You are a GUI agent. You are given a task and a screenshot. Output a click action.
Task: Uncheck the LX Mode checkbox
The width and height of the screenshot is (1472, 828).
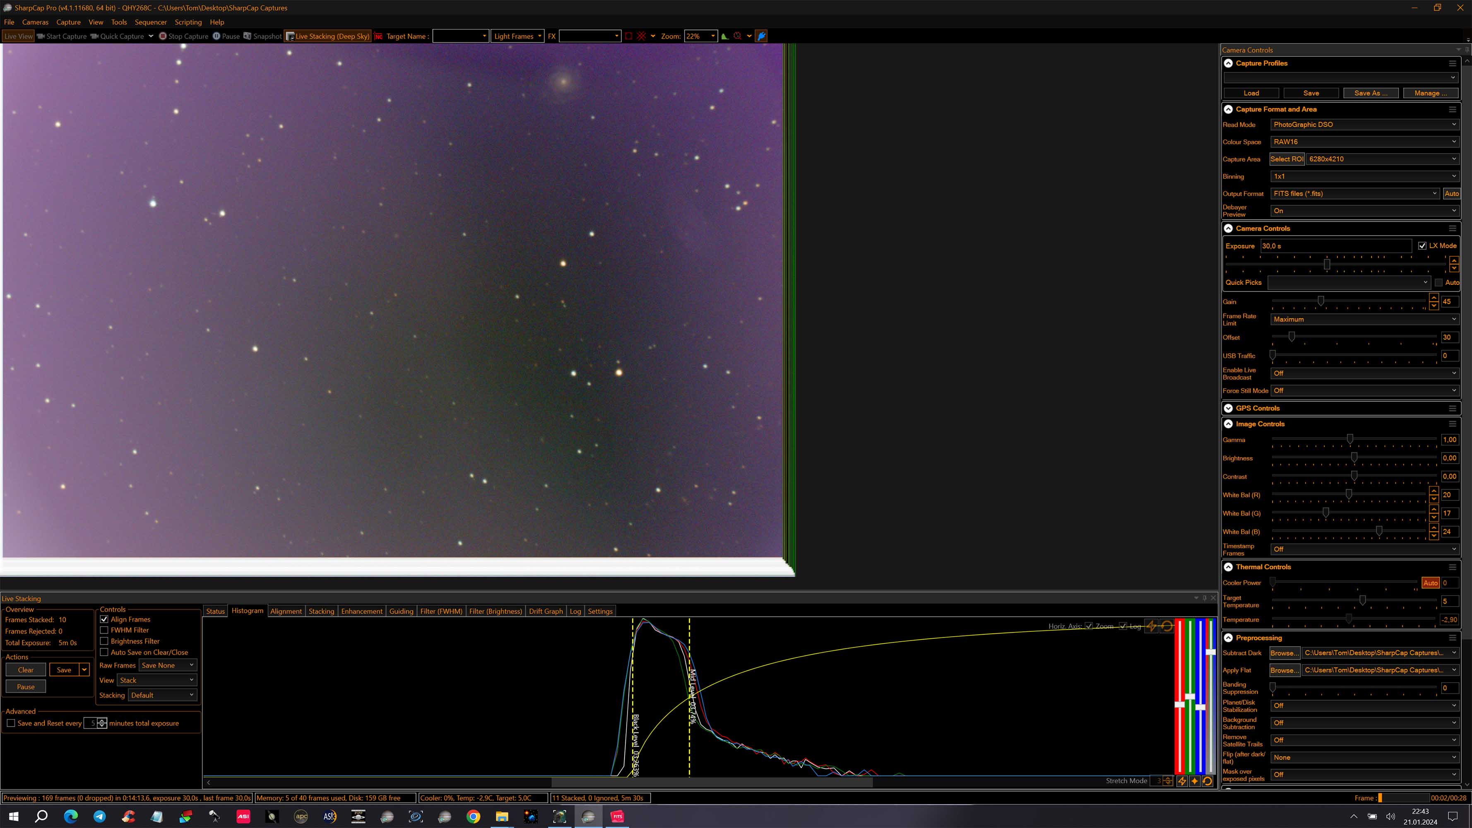pos(1422,246)
